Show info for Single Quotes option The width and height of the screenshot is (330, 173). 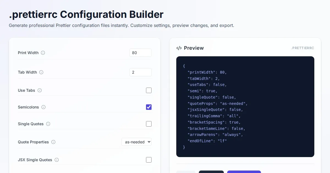(x=48, y=124)
